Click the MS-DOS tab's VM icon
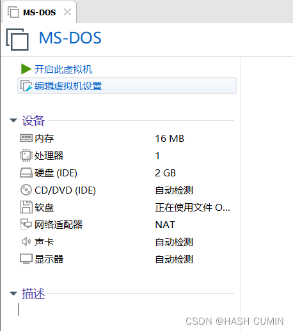 click(13, 12)
